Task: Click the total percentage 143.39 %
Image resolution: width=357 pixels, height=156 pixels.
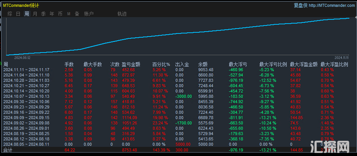Action: [161, 150]
